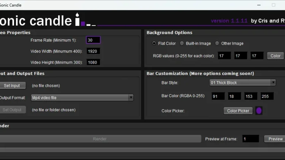The height and width of the screenshot is (160, 285).
Task: Click the Video Height field showing 1080
Action: [93, 62]
